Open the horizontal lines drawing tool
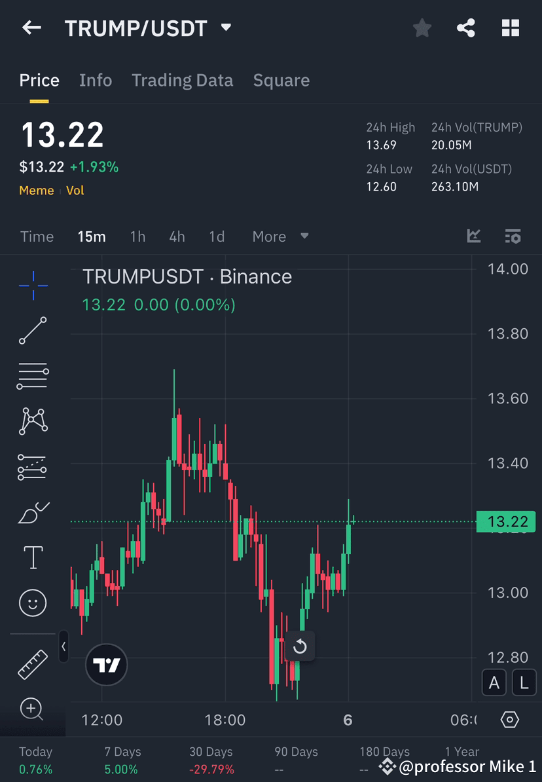Image resolution: width=542 pixels, height=782 pixels. (x=33, y=376)
